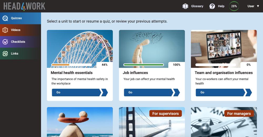The height and width of the screenshot is (137, 263).
Task: Select the Checklists sidebar tab
Action: click(x=21, y=42)
